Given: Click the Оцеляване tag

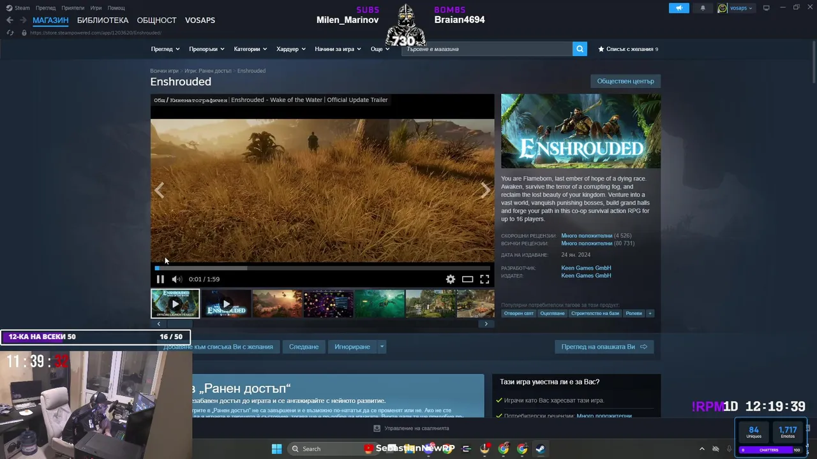Looking at the screenshot, I should [552, 313].
